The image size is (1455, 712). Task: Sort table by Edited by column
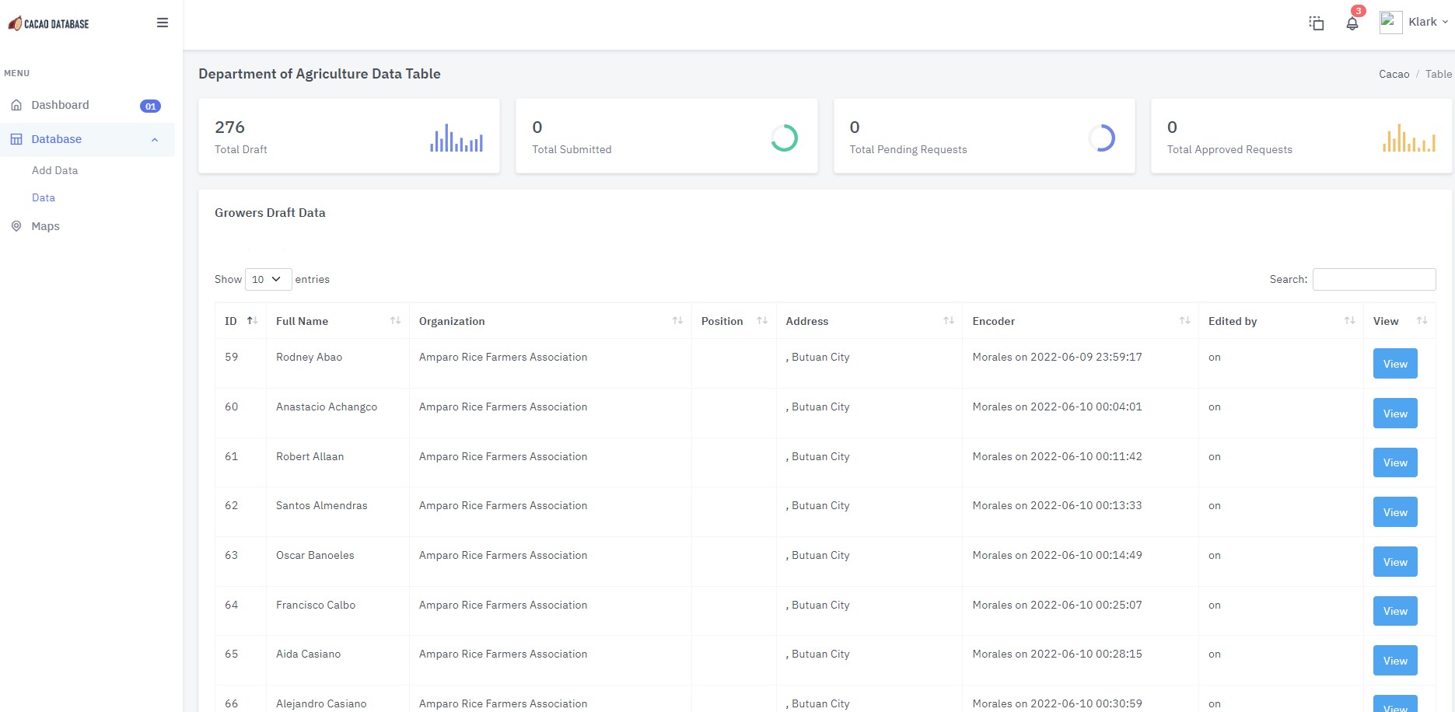[1281, 321]
